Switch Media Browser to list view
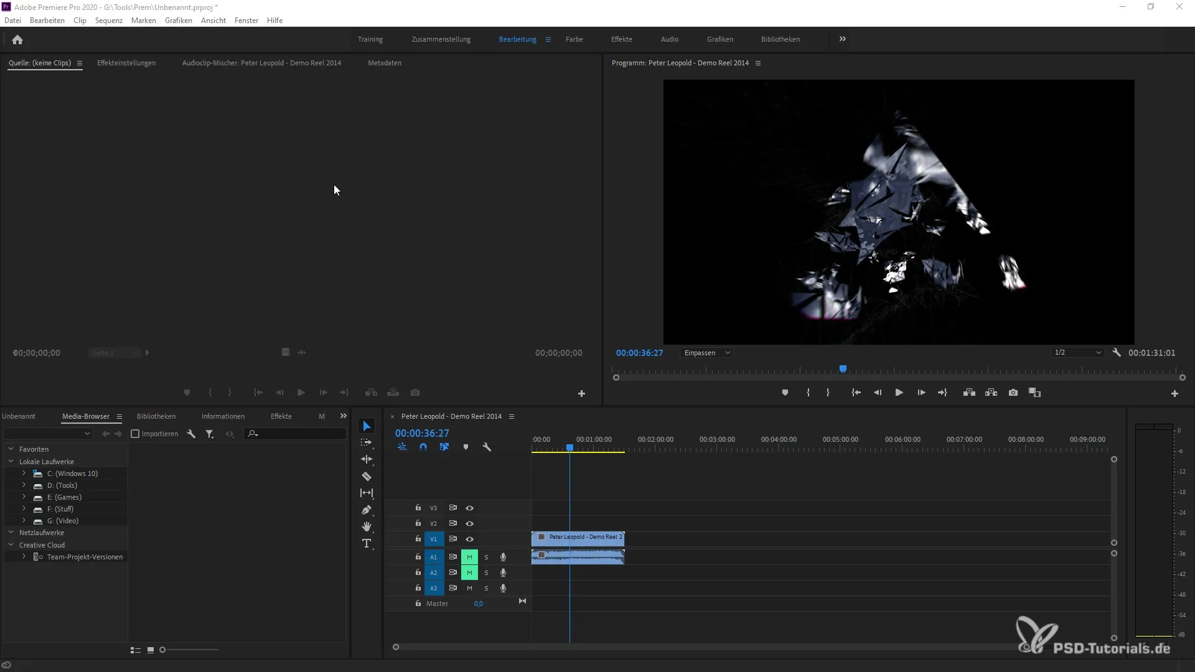The height and width of the screenshot is (672, 1195). pos(135,650)
